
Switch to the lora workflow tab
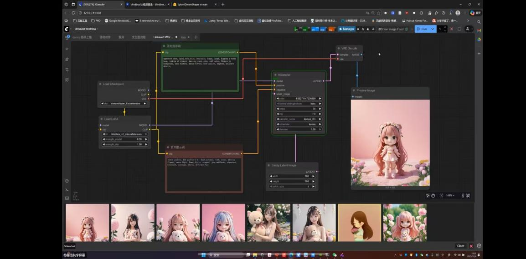point(183,37)
